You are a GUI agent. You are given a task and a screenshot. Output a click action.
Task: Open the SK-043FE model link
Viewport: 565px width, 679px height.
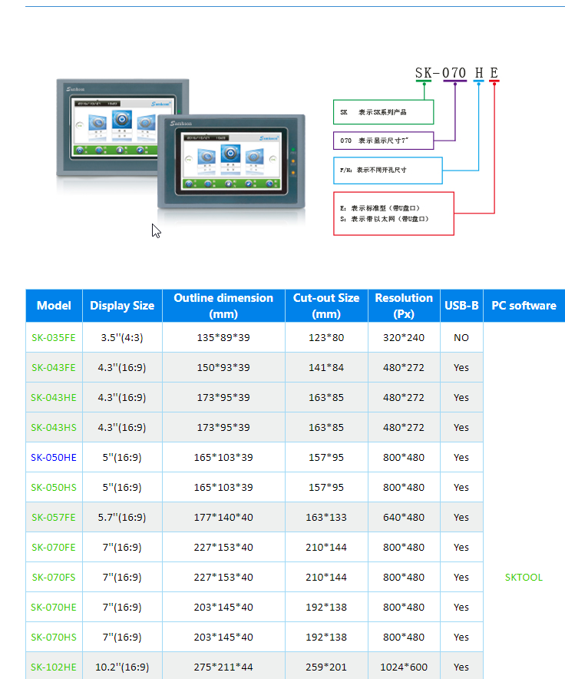point(54,367)
